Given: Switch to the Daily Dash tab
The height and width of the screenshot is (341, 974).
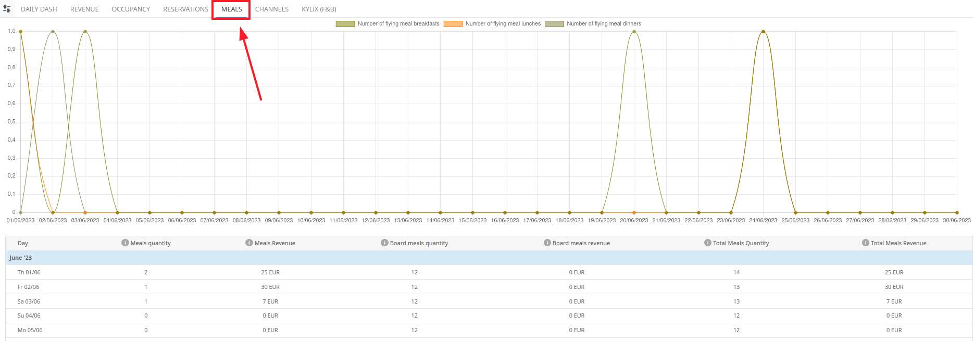Looking at the screenshot, I should tap(39, 9).
